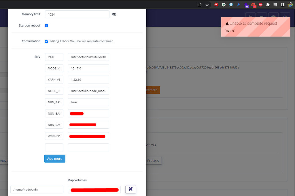Open the blue chat extension icon

(x=231, y=5)
